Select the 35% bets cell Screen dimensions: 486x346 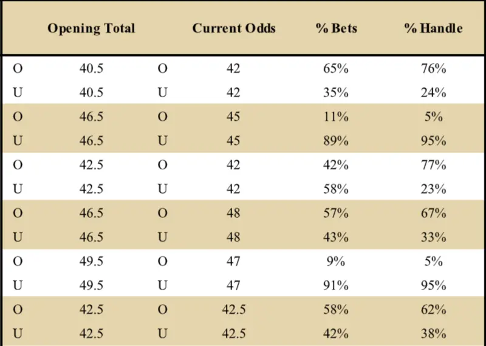point(336,93)
